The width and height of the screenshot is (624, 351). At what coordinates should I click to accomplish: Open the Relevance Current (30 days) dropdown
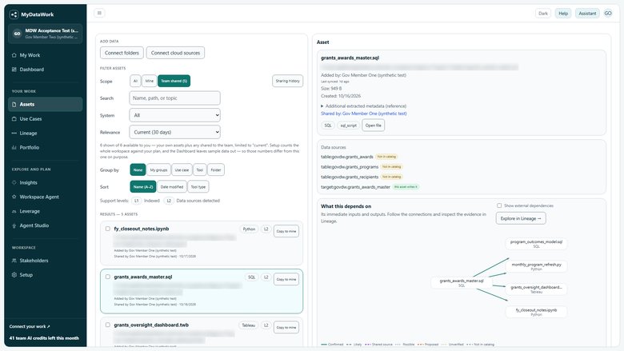click(x=174, y=132)
